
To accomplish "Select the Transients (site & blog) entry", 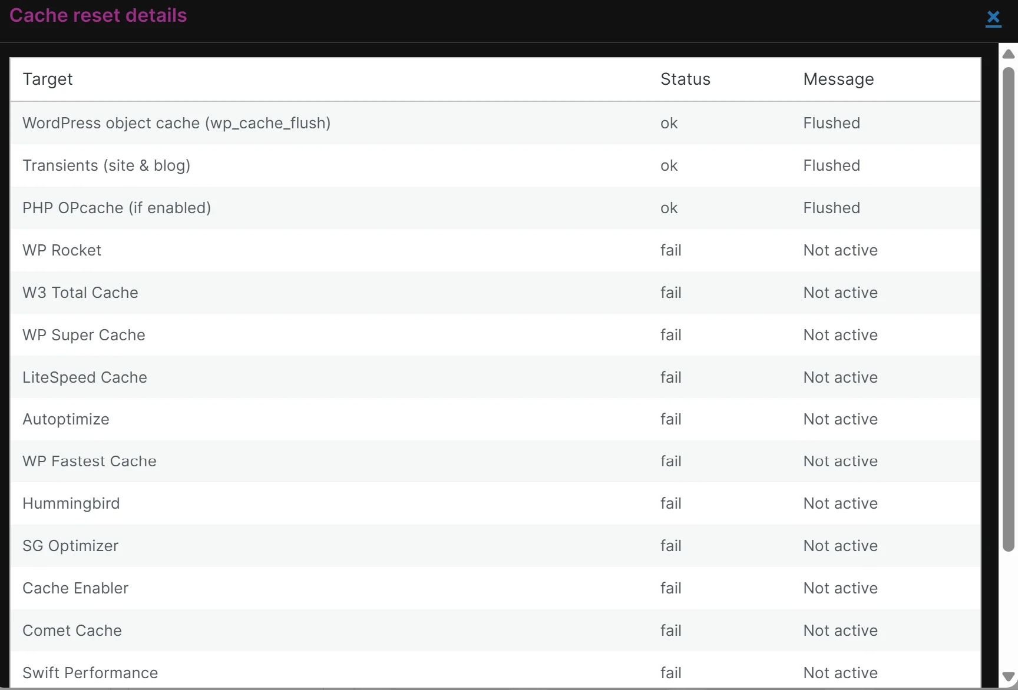I will click(106, 165).
